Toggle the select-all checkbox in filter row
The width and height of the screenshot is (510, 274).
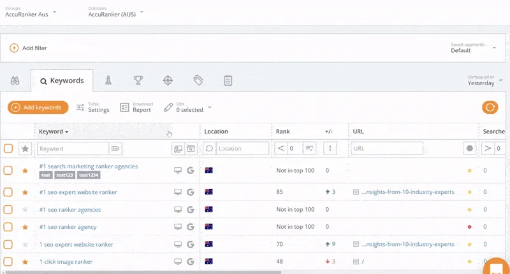pos(8,149)
